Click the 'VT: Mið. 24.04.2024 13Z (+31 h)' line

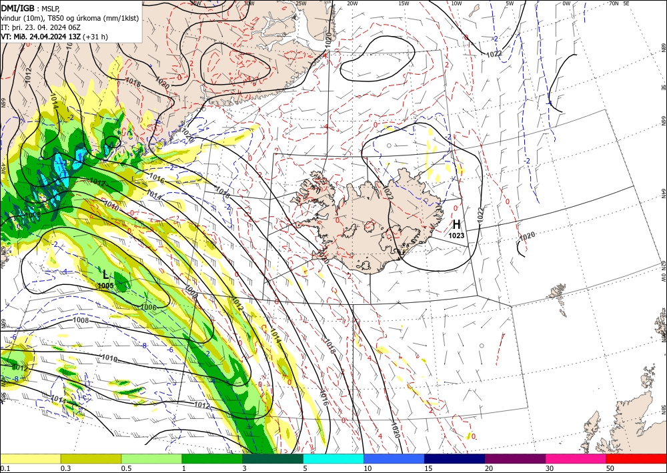point(54,37)
